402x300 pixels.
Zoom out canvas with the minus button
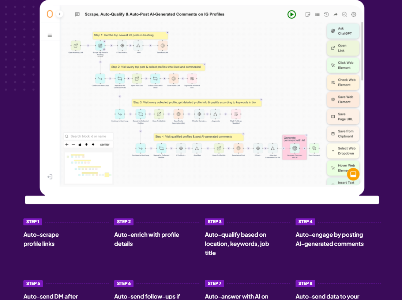[x=73, y=145]
